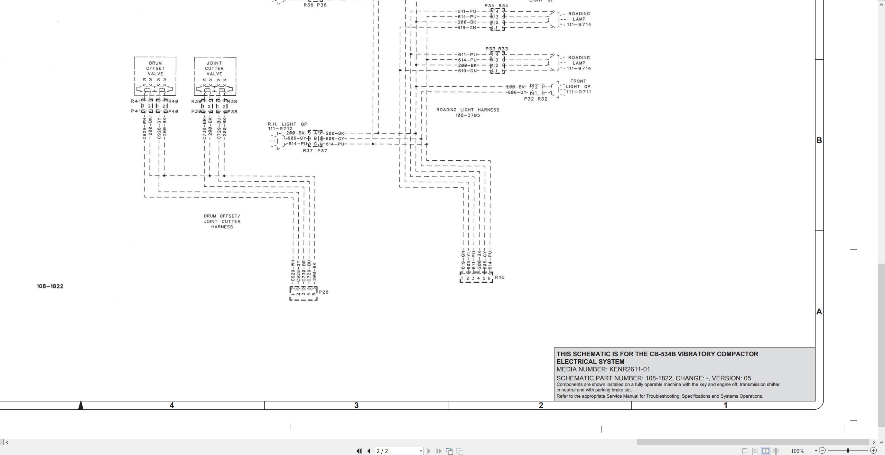Click the 'FRONT LIGHT GP 111-9711' label
The height and width of the screenshot is (455, 885).
tap(578, 86)
